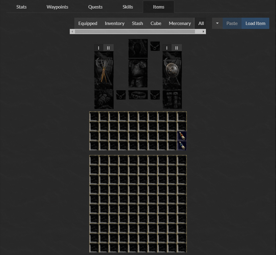The height and width of the screenshot is (255, 276).
Task: Show Stash items filter
Action: point(137,23)
